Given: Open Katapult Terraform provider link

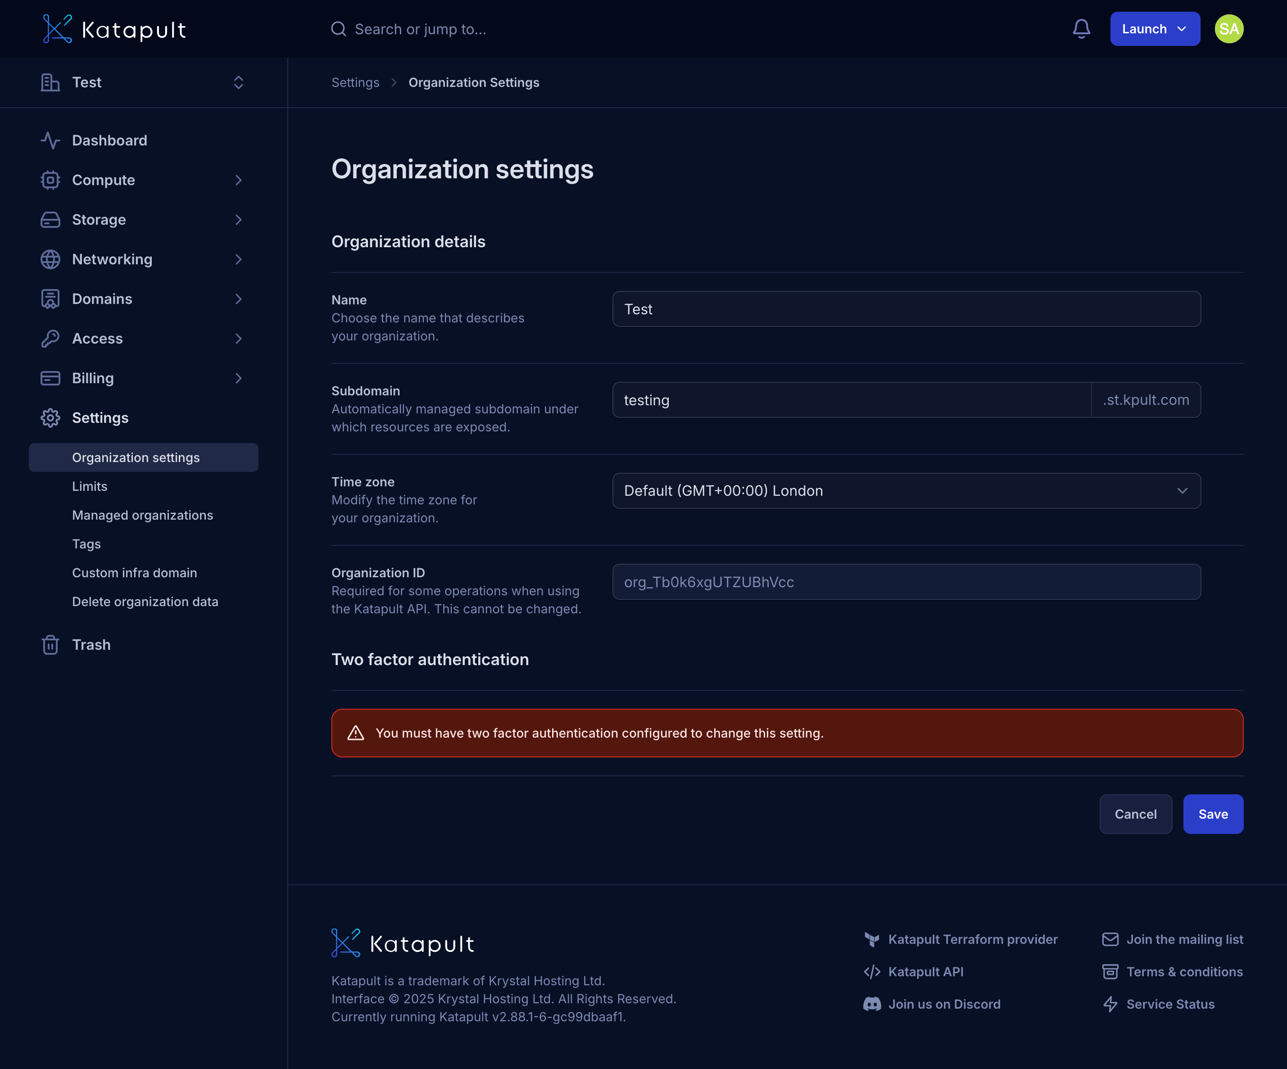Looking at the screenshot, I should pos(973,939).
